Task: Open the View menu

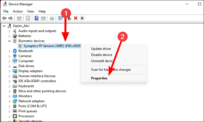Action: coord(31,11)
